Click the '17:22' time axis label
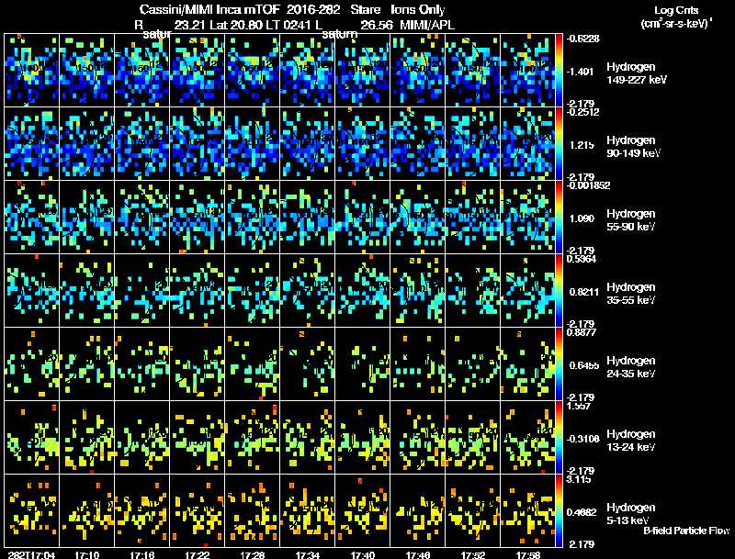This screenshot has height=559, width=735. 198,554
